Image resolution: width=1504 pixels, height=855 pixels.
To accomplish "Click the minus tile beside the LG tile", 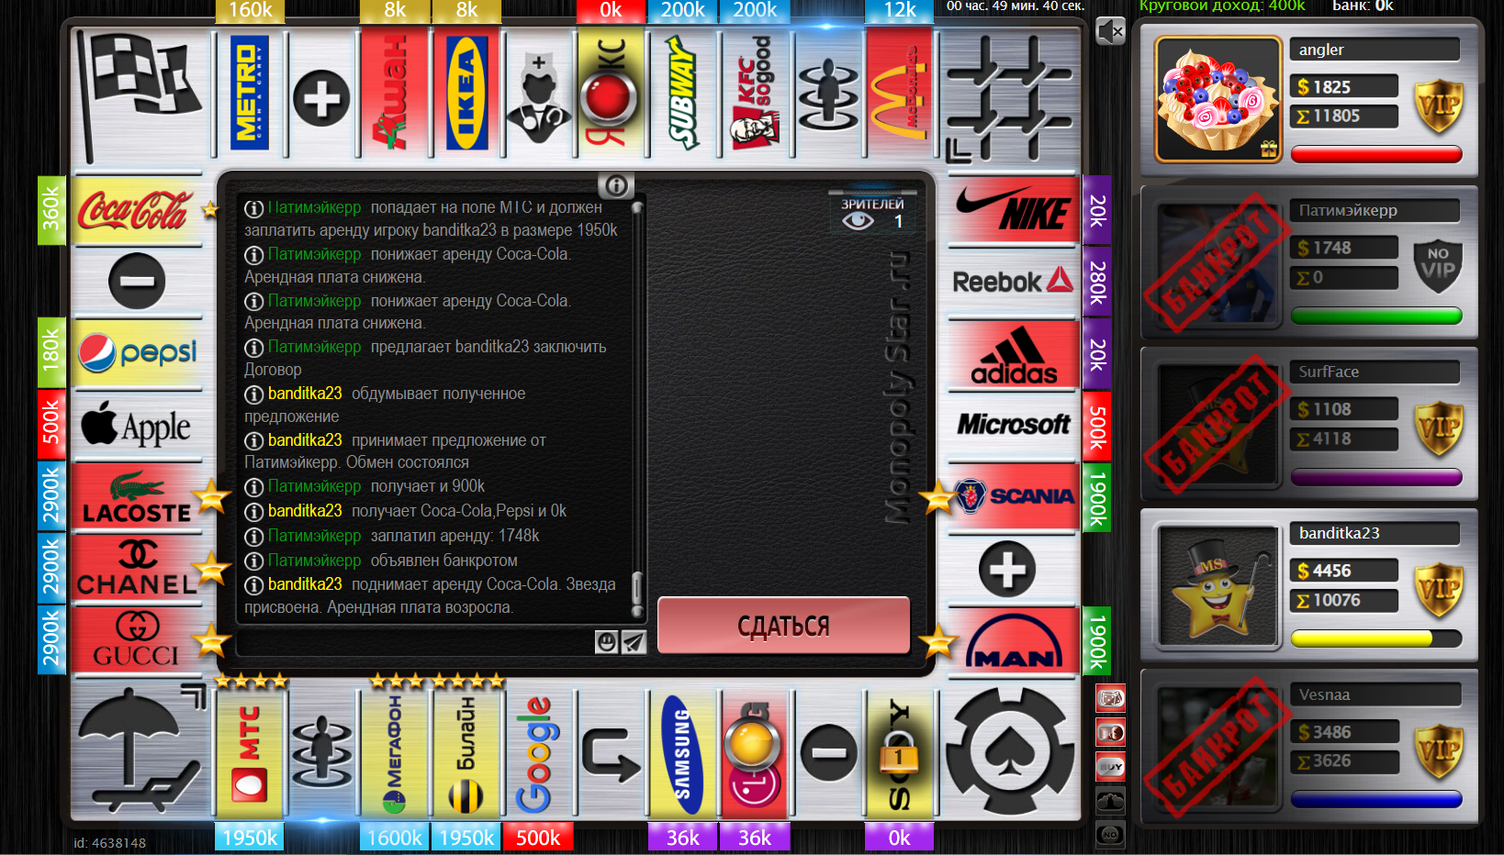I will coord(828,753).
